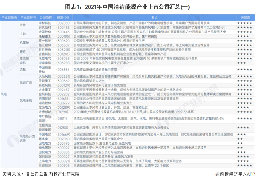Select company name 中广核新能源

pos(45,118)
